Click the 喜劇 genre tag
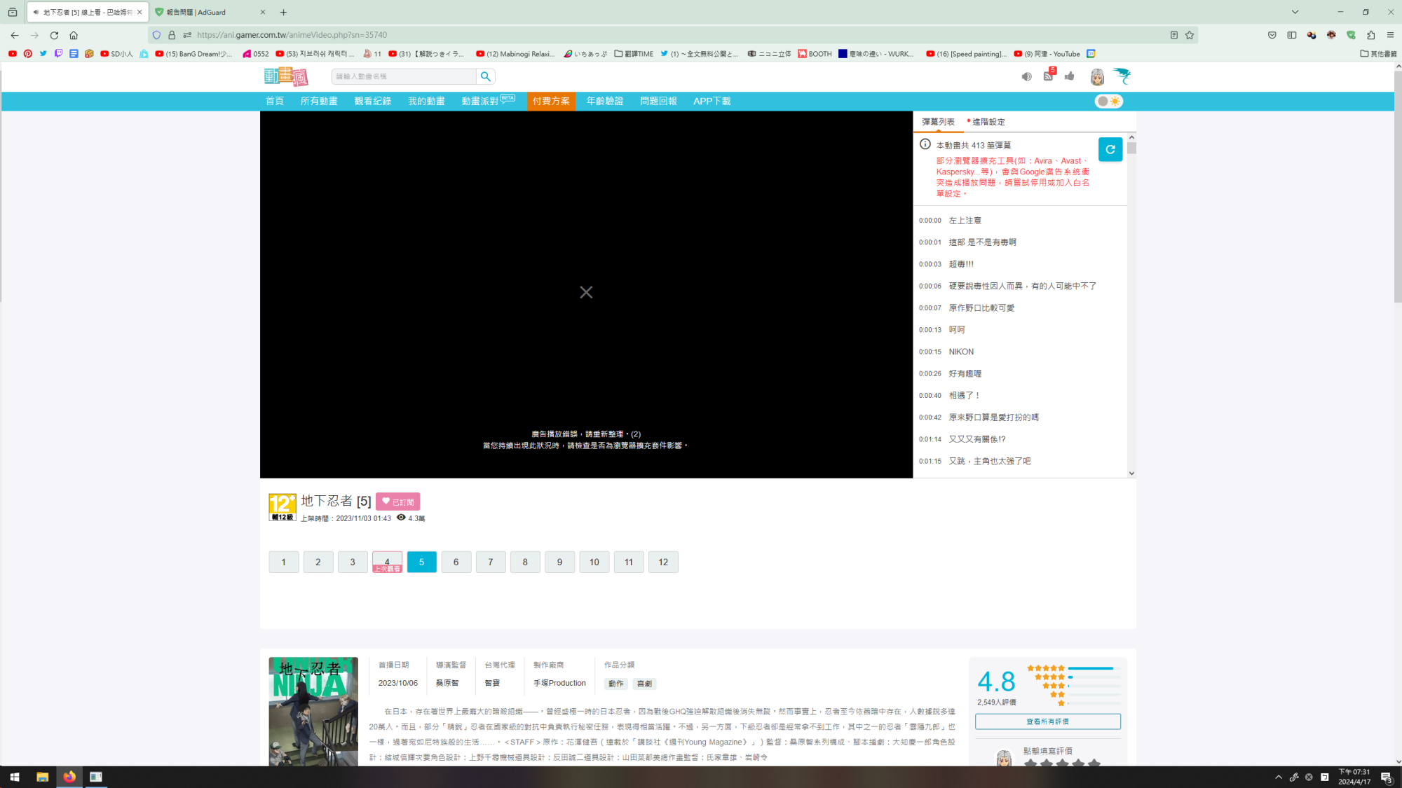The height and width of the screenshot is (788, 1402). pos(644,684)
